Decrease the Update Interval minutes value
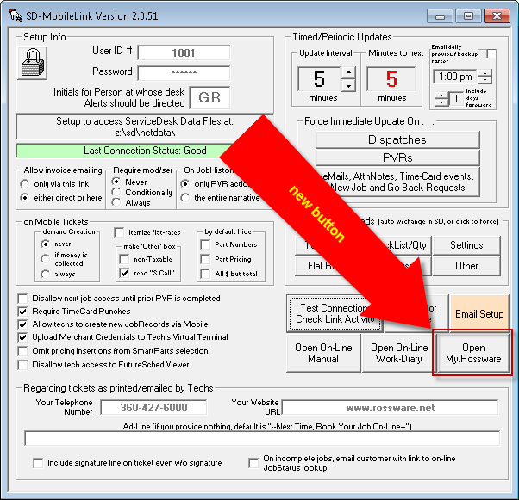The width and height of the screenshot is (519, 500). coord(347,85)
